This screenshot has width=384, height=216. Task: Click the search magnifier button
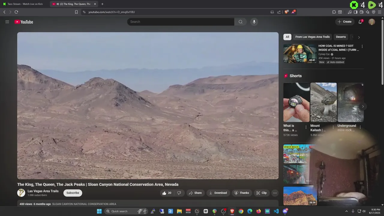(x=240, y=22)
